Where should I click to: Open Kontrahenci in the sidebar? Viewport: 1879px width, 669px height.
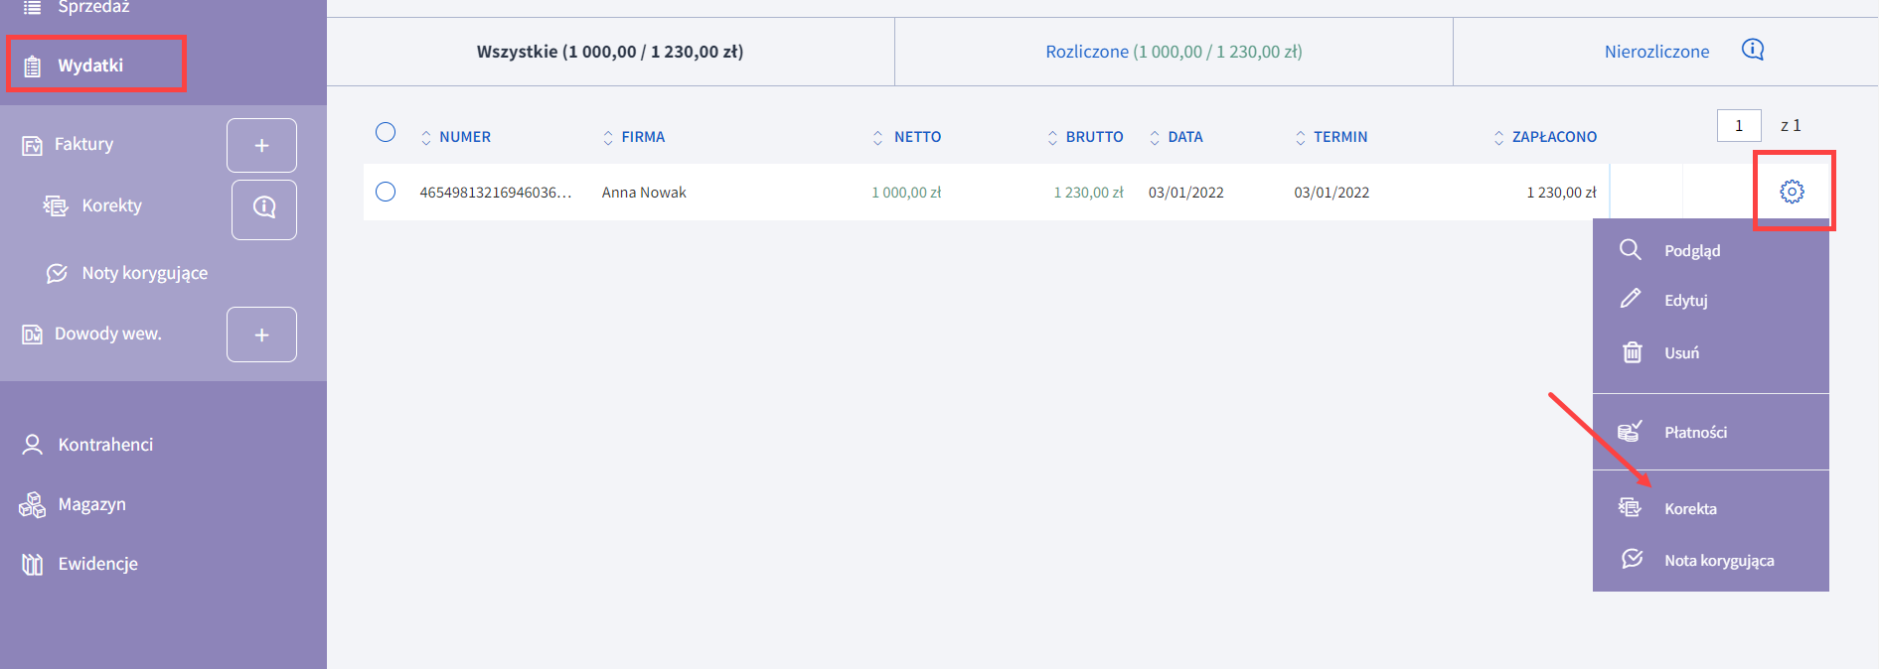coord(105,445)
